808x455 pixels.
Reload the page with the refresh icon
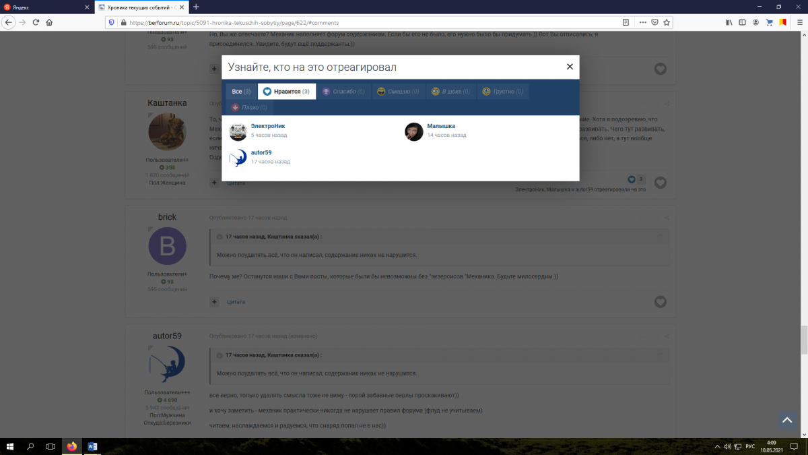tap(36, 22)
